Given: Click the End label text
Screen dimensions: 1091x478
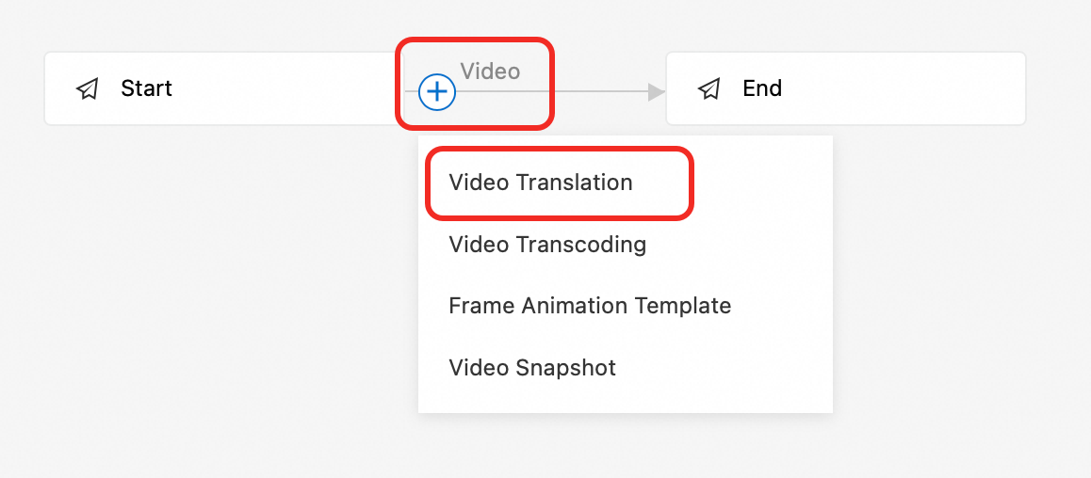Looking at the screenshot, I should [x=762, y=88].
